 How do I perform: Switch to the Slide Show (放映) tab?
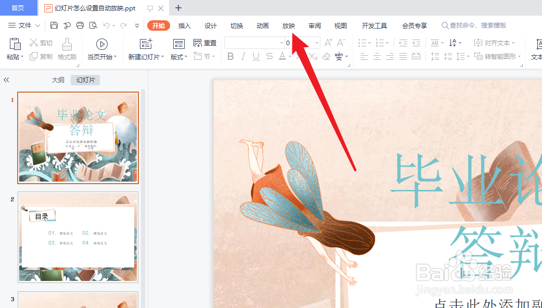point(289,25)
